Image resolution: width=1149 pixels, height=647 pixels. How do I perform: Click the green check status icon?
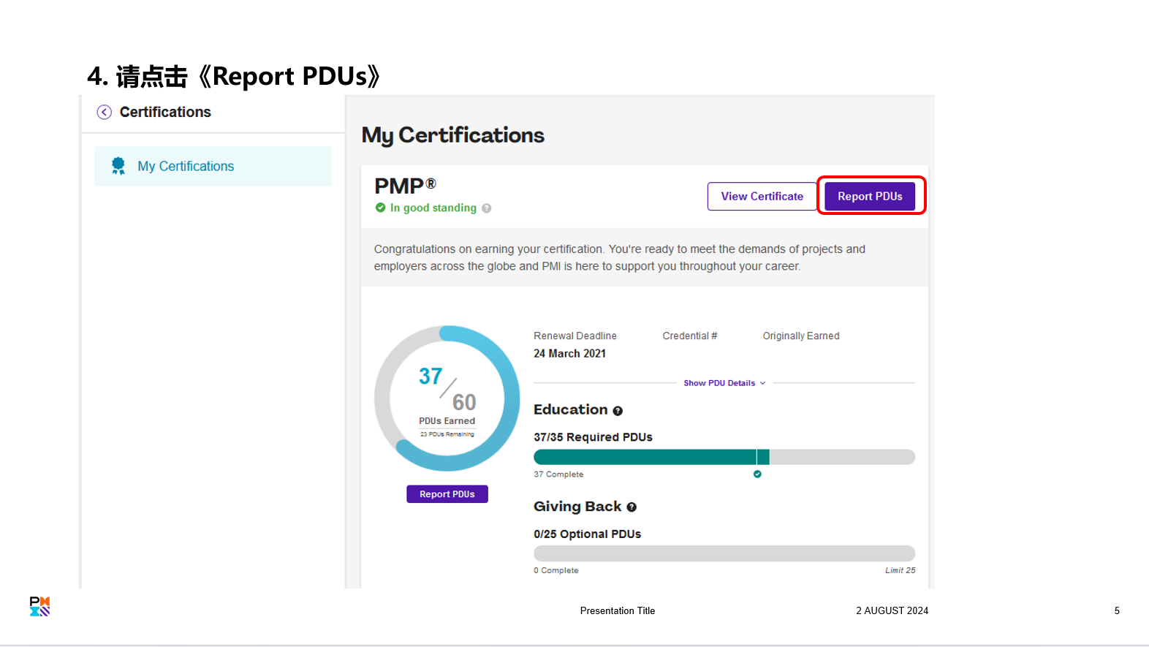380,208
